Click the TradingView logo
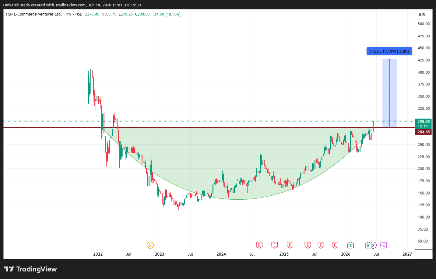Image resolution: width=436 pixels, height=279 pixels. tap(30, 269)
